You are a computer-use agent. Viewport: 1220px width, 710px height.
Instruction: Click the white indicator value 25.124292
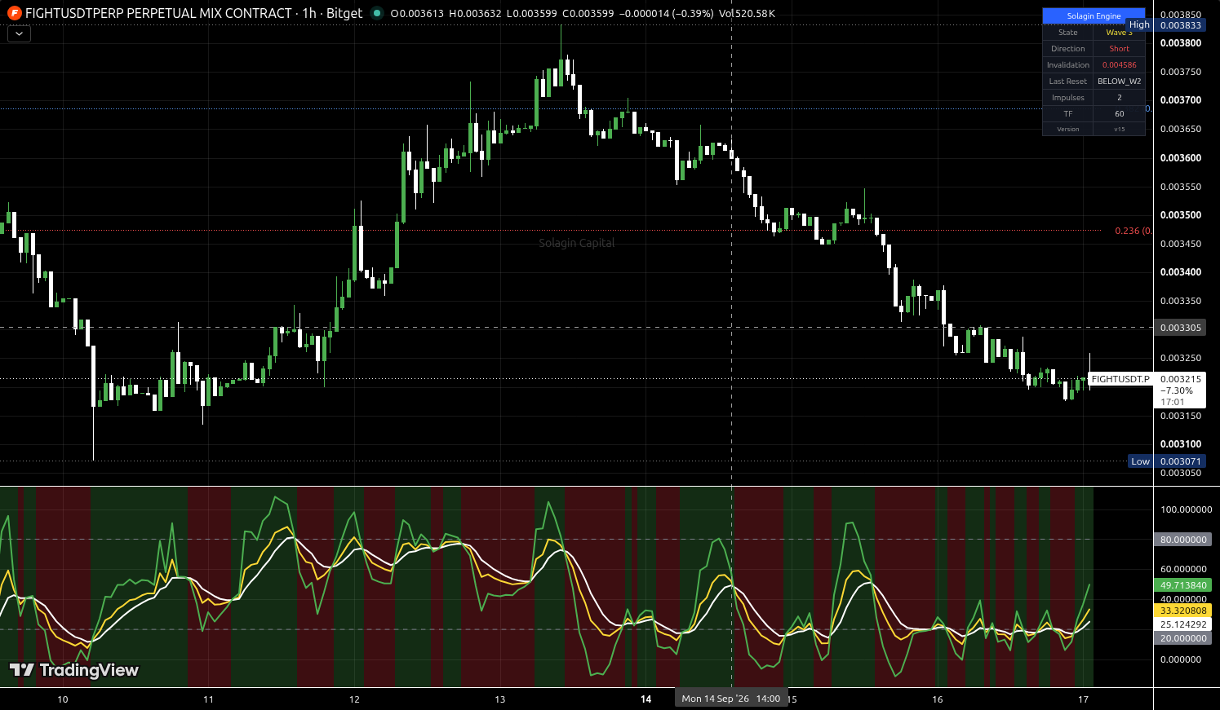click(1183, 624)
